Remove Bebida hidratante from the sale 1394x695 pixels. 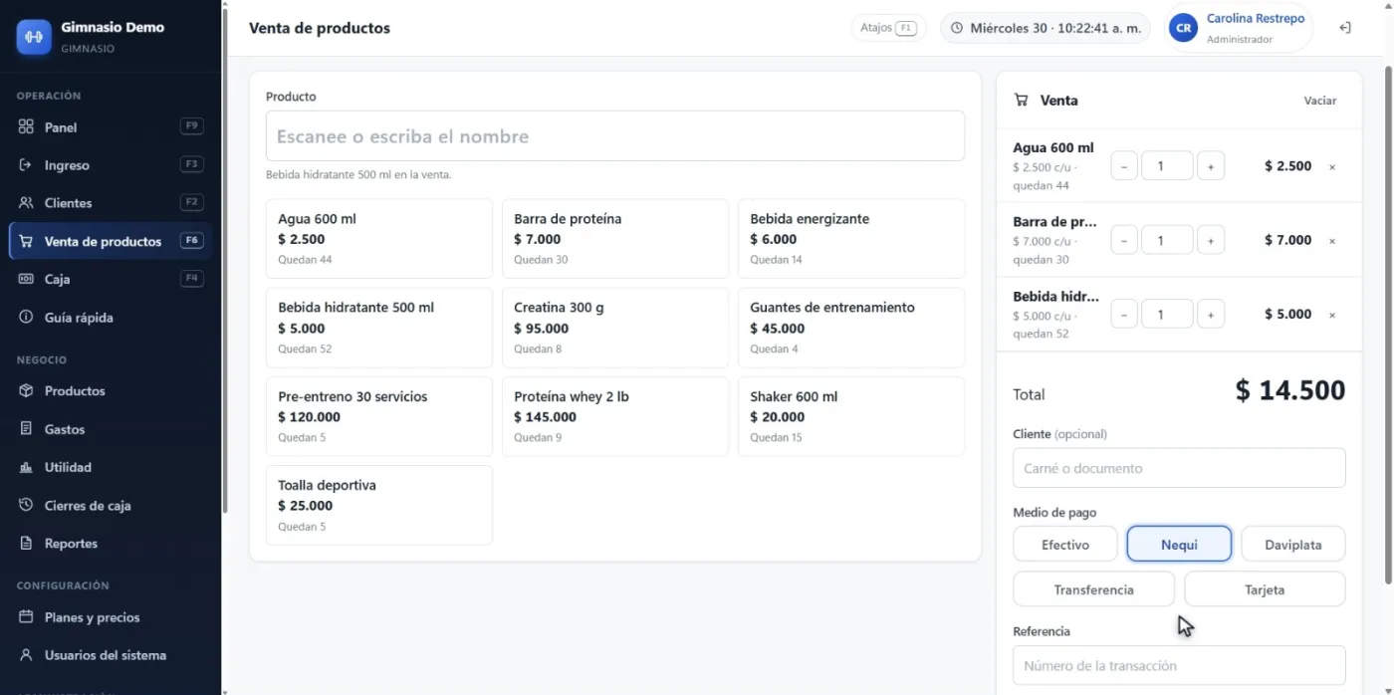pos(1332,315)
